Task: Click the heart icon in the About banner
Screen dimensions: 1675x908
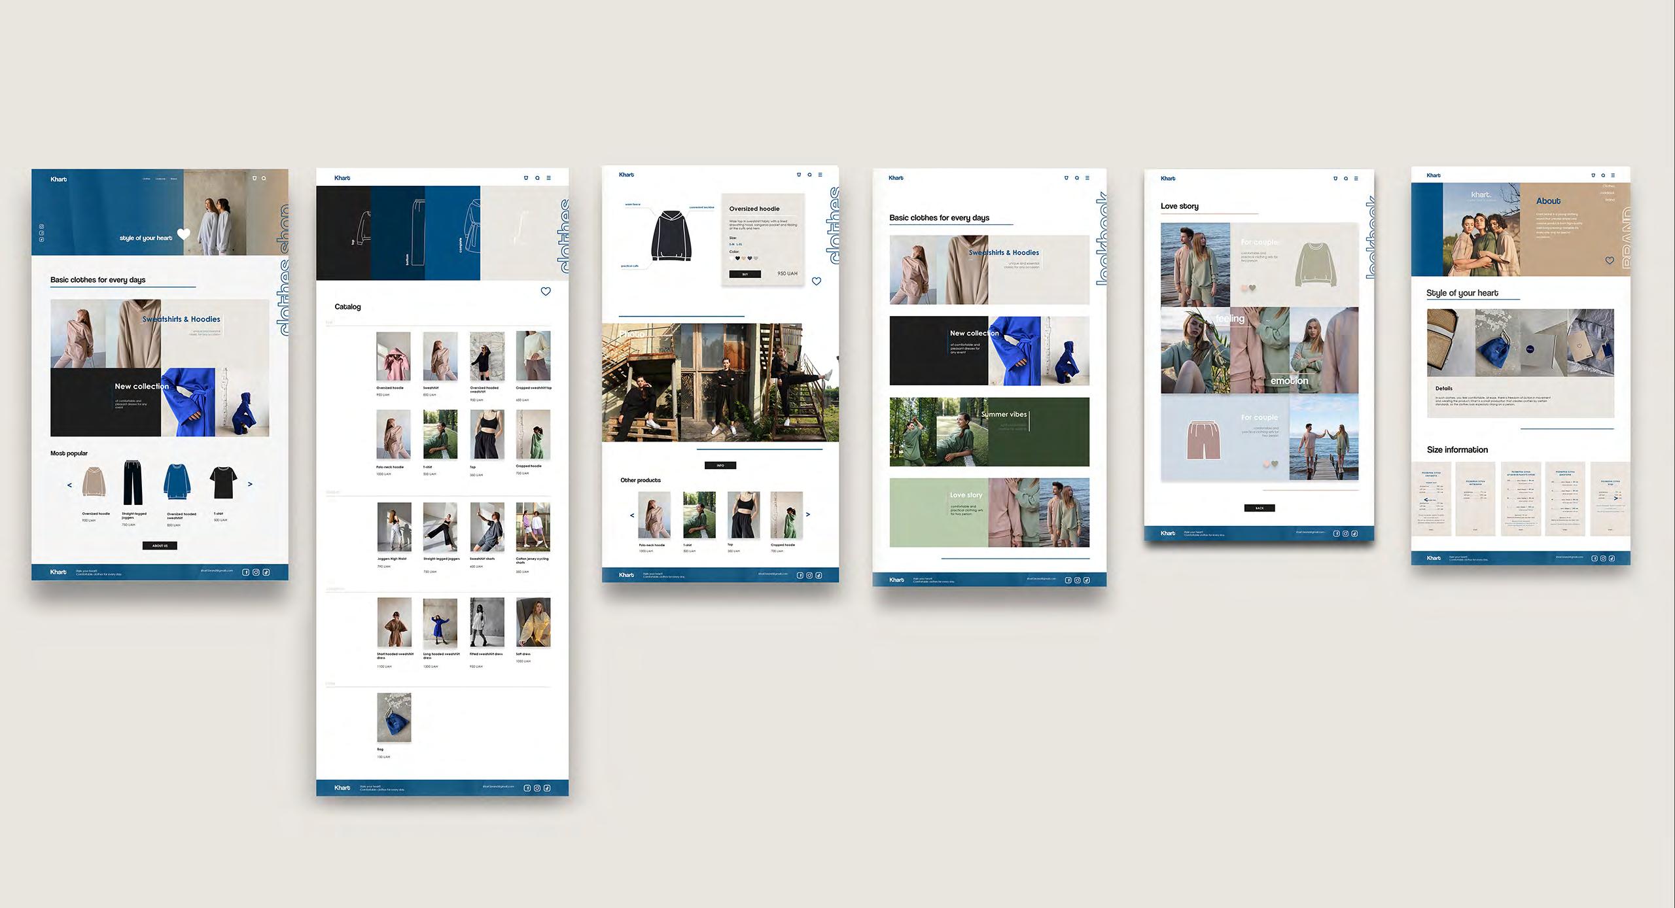Action: coord(1610,260)
